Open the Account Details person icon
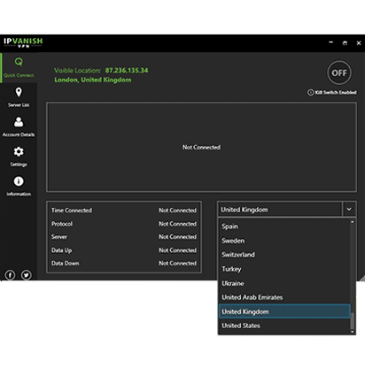365x368 pixels. 19,122
